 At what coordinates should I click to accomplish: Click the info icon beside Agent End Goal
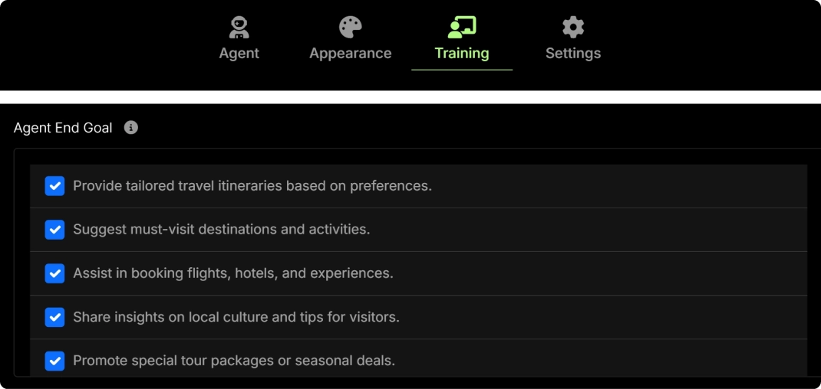131,128
